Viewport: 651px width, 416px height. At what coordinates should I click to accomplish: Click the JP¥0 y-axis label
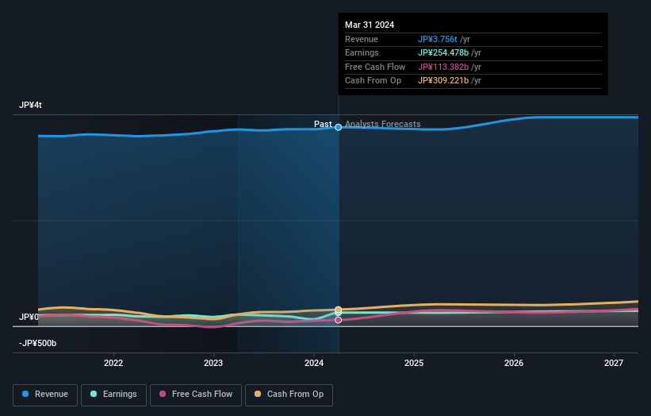pos(29,317)
